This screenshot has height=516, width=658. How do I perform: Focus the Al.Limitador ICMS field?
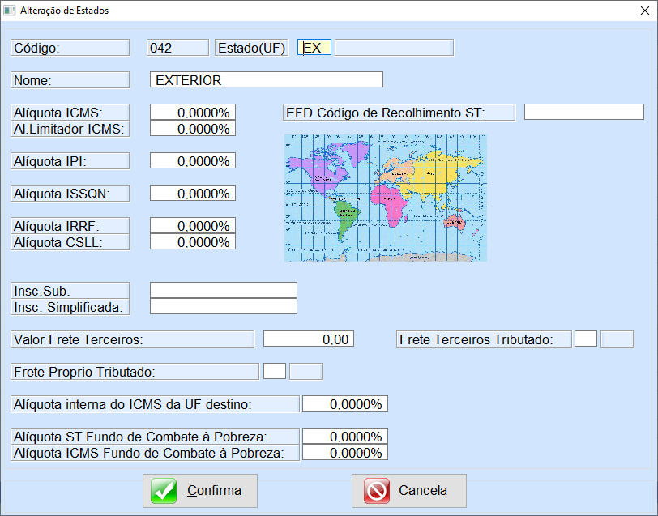click(193, 129)
